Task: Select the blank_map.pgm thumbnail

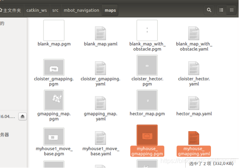Action: [54, 30]
